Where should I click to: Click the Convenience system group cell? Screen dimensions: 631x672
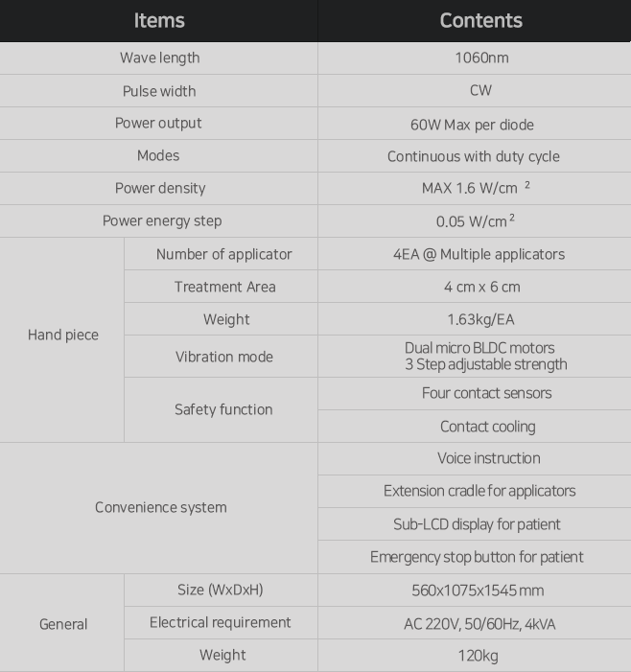coord(158,508)
